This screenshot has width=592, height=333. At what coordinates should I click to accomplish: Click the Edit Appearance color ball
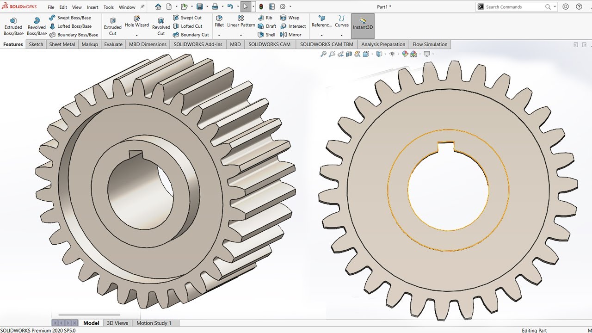[405, 54]
